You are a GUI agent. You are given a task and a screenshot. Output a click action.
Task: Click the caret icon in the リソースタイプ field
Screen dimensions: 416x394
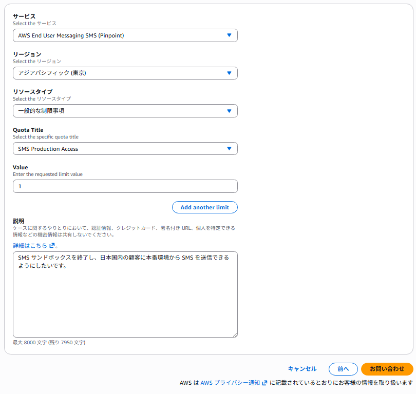pos(229,111)
